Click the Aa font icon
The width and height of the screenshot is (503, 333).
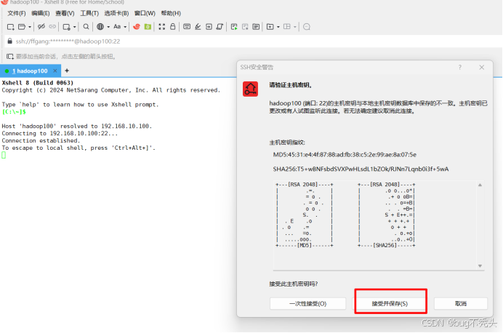[117, 27]
